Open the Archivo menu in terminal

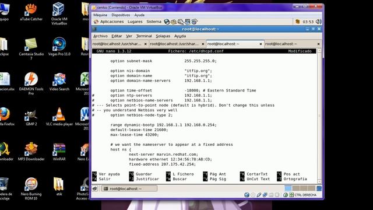click(100, 36)
